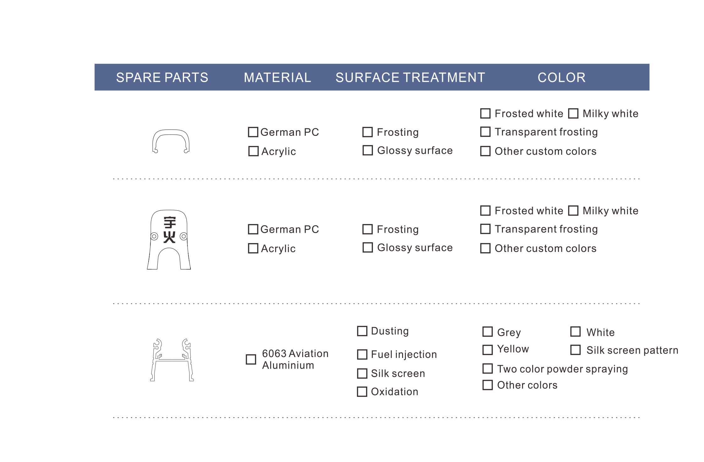Check the 6063 Aviation Aluminium box
704x462 pixels.
coord(251,359)
